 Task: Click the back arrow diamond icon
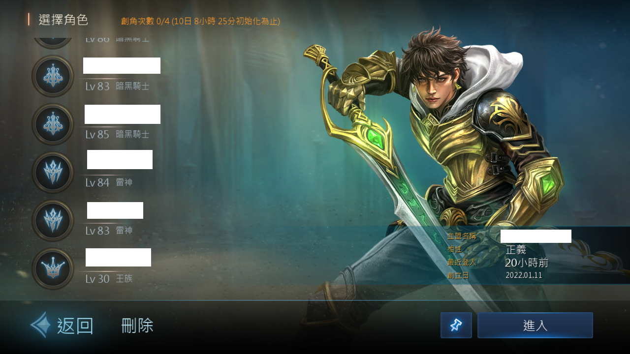[x=40, y=325]
